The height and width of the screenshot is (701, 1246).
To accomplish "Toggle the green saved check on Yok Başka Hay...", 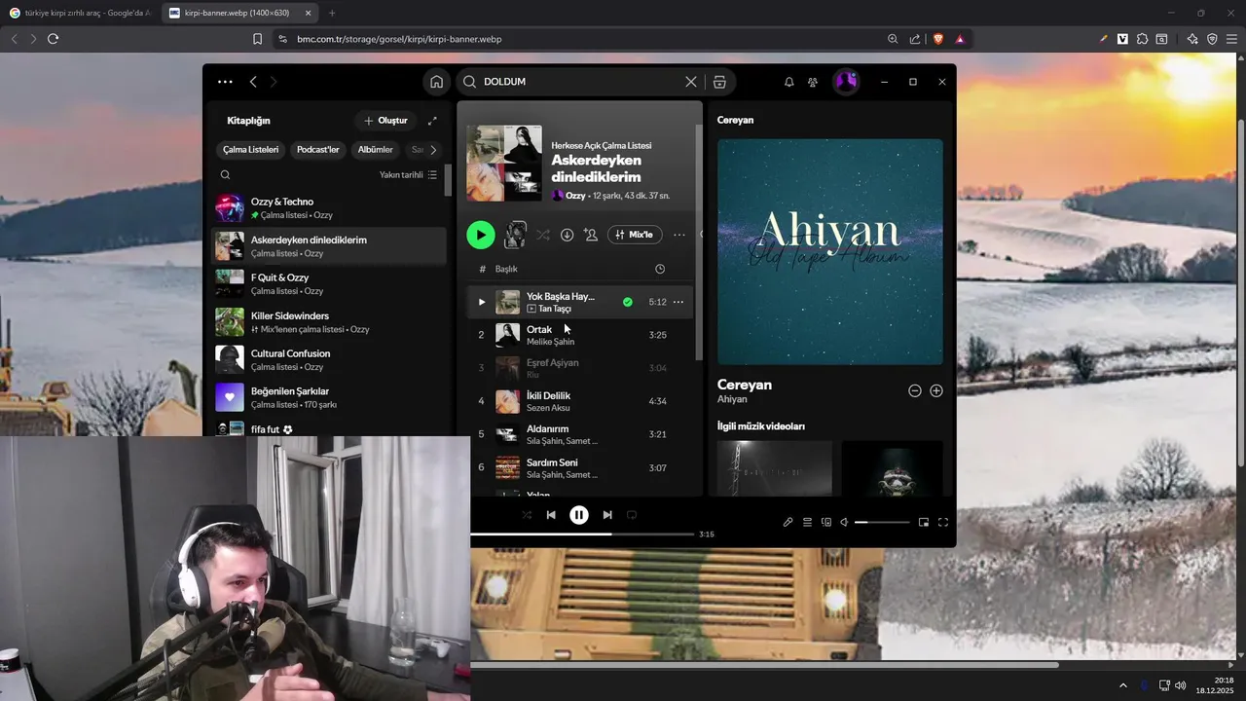I will (x=628, y=302).
